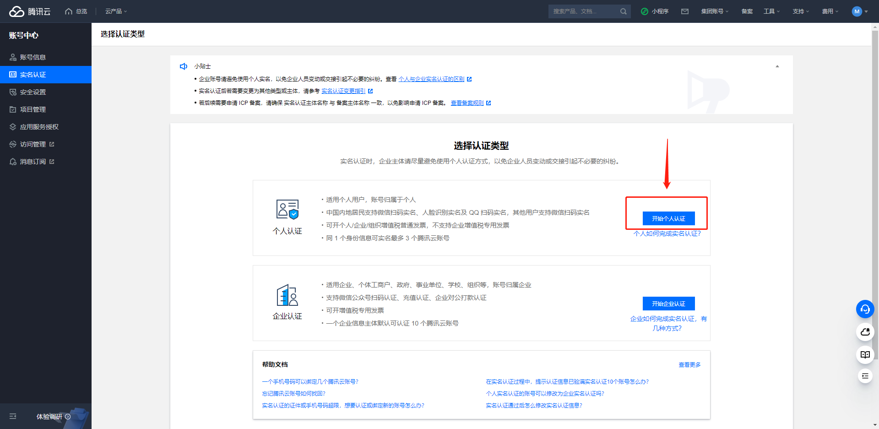Open 个人如何完成实名认证? link
The height and width of the screenshot is (429, 879).
pyautogui.click(x=667, y=234)
